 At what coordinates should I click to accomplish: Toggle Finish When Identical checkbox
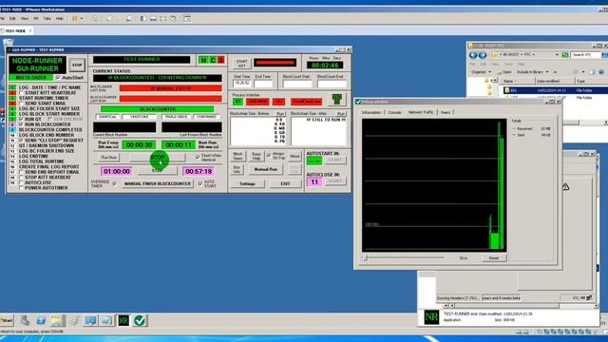pos(198,157)
